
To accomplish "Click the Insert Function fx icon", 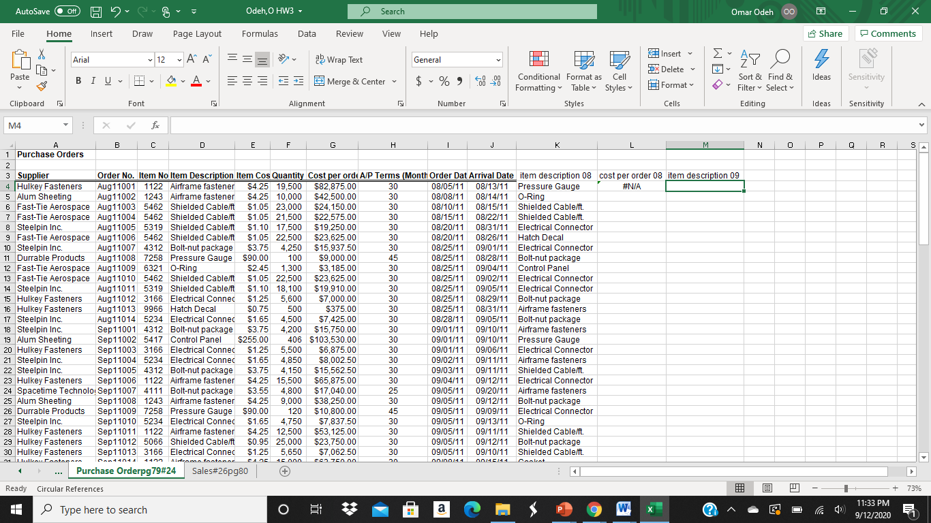I will [156, 126].
